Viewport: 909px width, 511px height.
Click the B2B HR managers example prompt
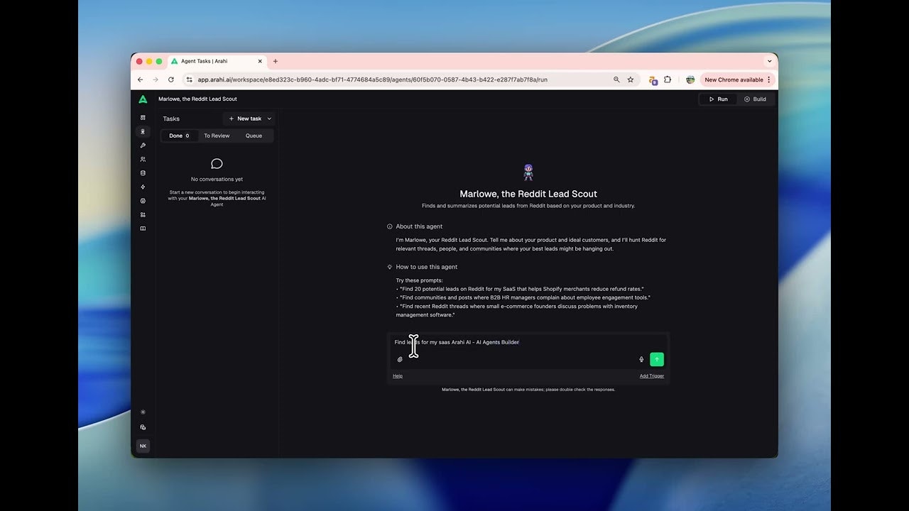(x=525, y=297)
